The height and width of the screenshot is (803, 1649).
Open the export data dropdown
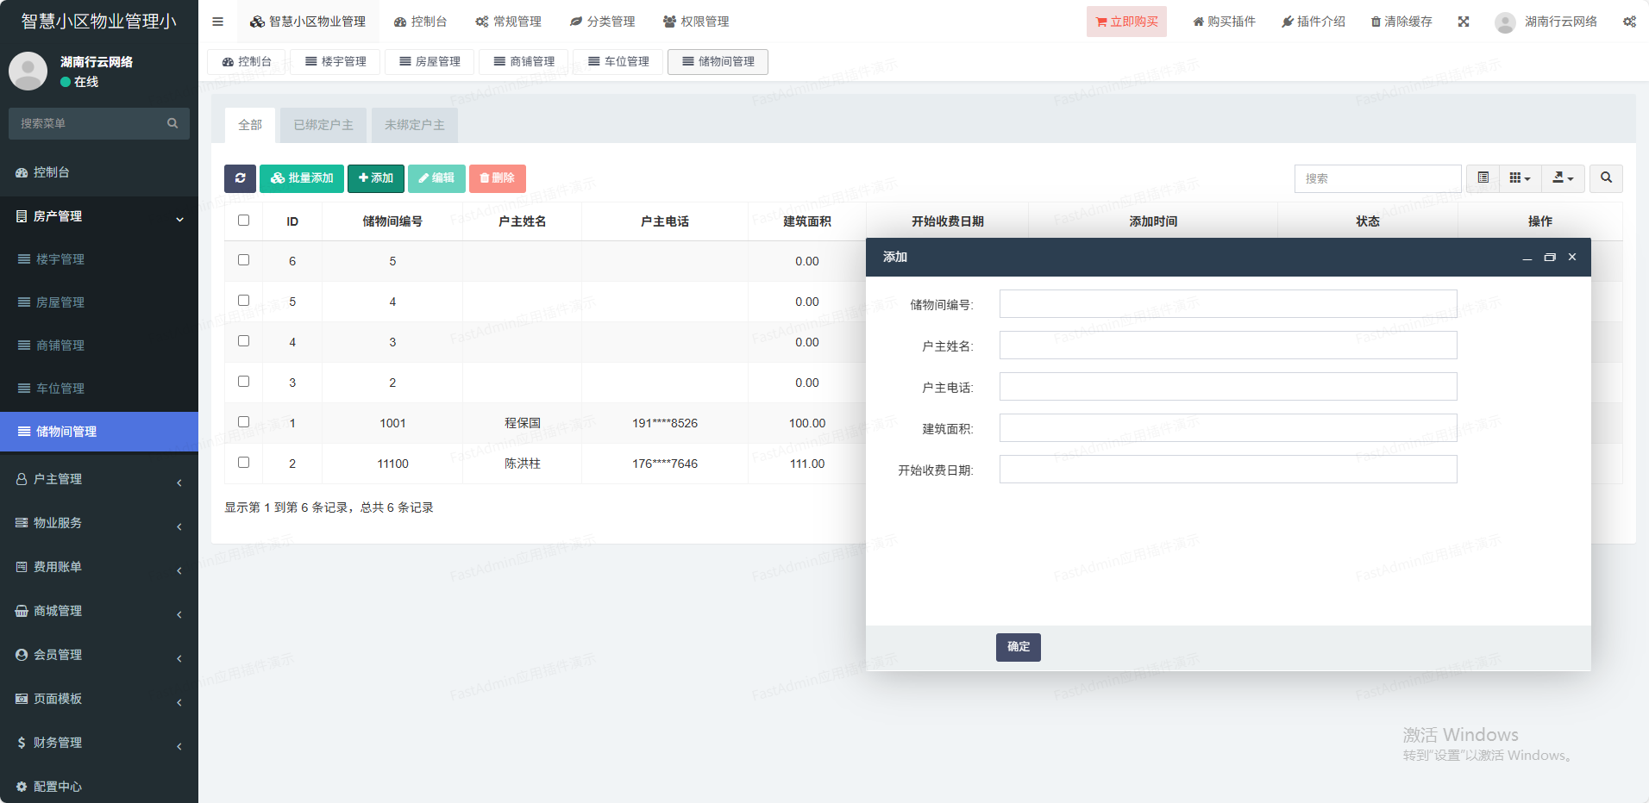pyautogui.click(x=1563, y=178)
